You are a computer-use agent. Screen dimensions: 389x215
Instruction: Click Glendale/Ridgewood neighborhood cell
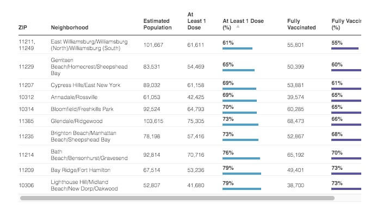76,121
